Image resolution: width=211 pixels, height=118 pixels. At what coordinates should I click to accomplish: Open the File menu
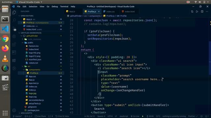point(18,7)
